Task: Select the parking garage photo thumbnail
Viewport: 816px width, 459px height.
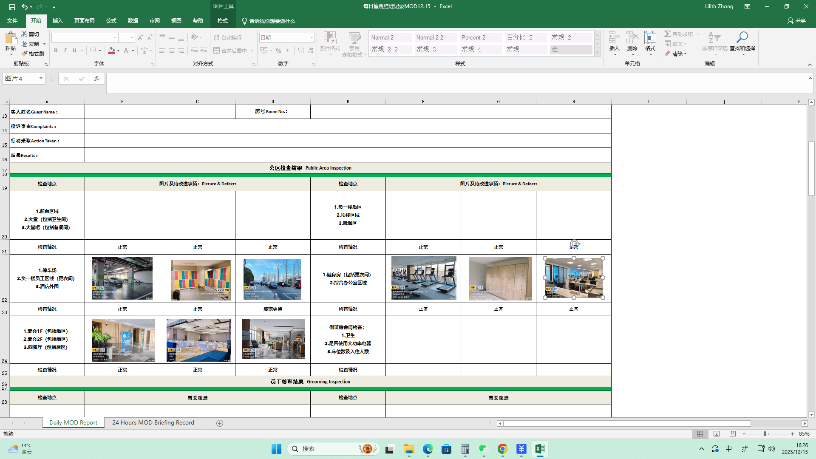Action: pyautogui.click(x=122, y=278)
